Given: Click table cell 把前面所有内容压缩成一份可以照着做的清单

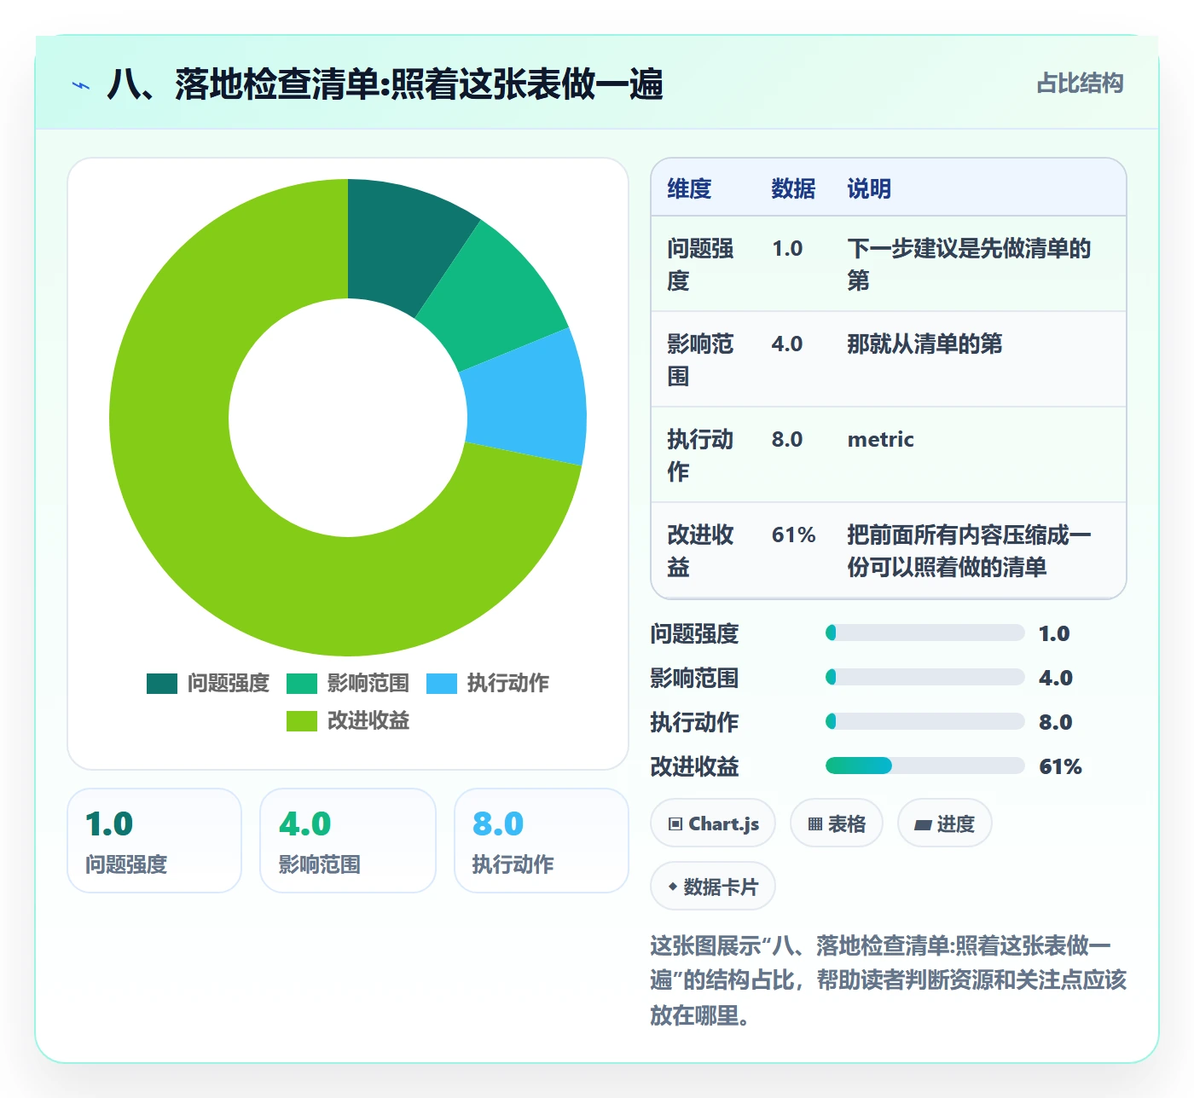Looking at the screenshot, I should click(x=969, y=551).
